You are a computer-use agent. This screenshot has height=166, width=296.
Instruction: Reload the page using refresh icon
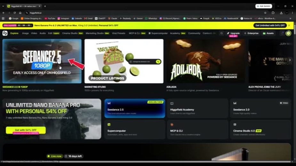[x=14, y=13]
